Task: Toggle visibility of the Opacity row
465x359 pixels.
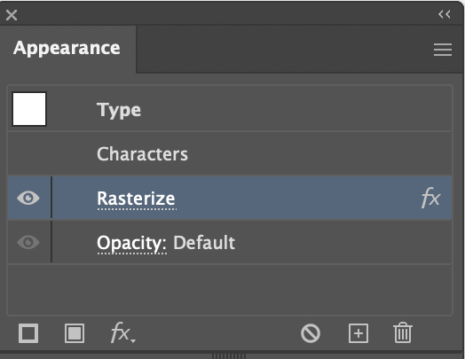Action: pos(28,242)
